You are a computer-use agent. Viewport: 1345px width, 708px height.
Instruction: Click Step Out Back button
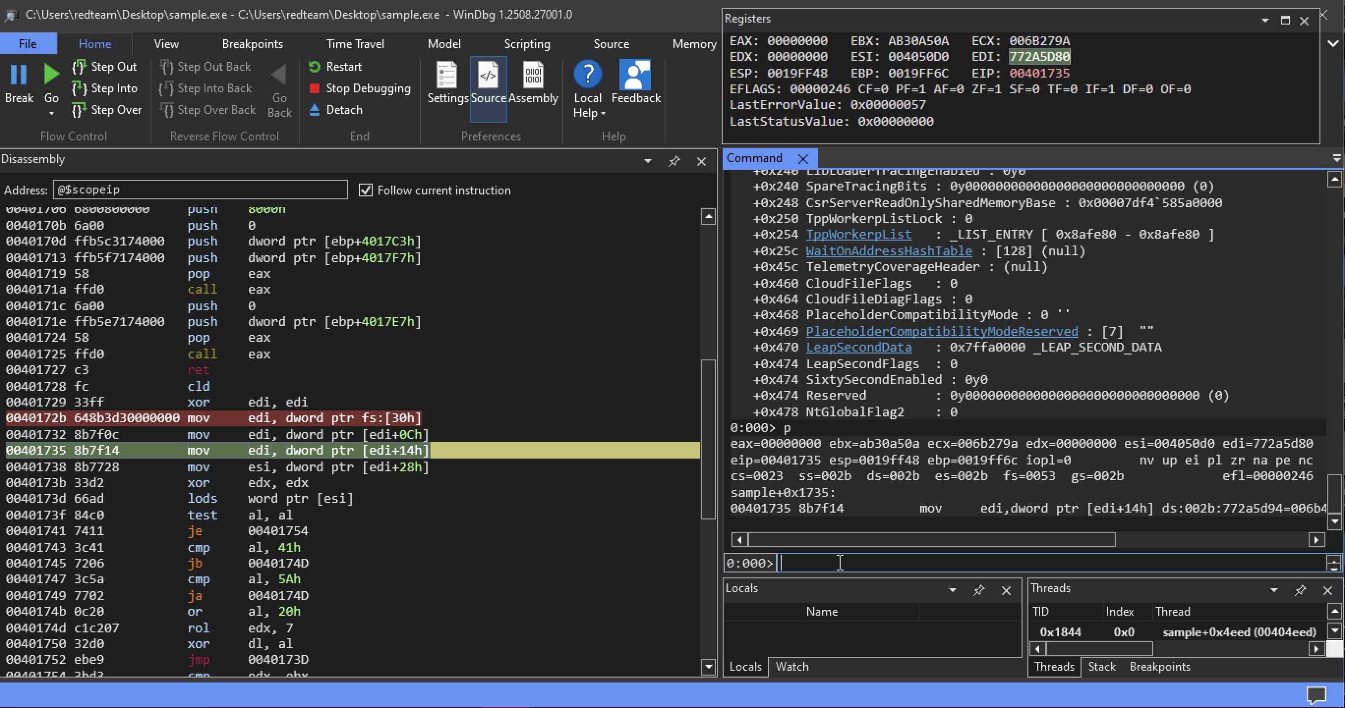[205, 67]
